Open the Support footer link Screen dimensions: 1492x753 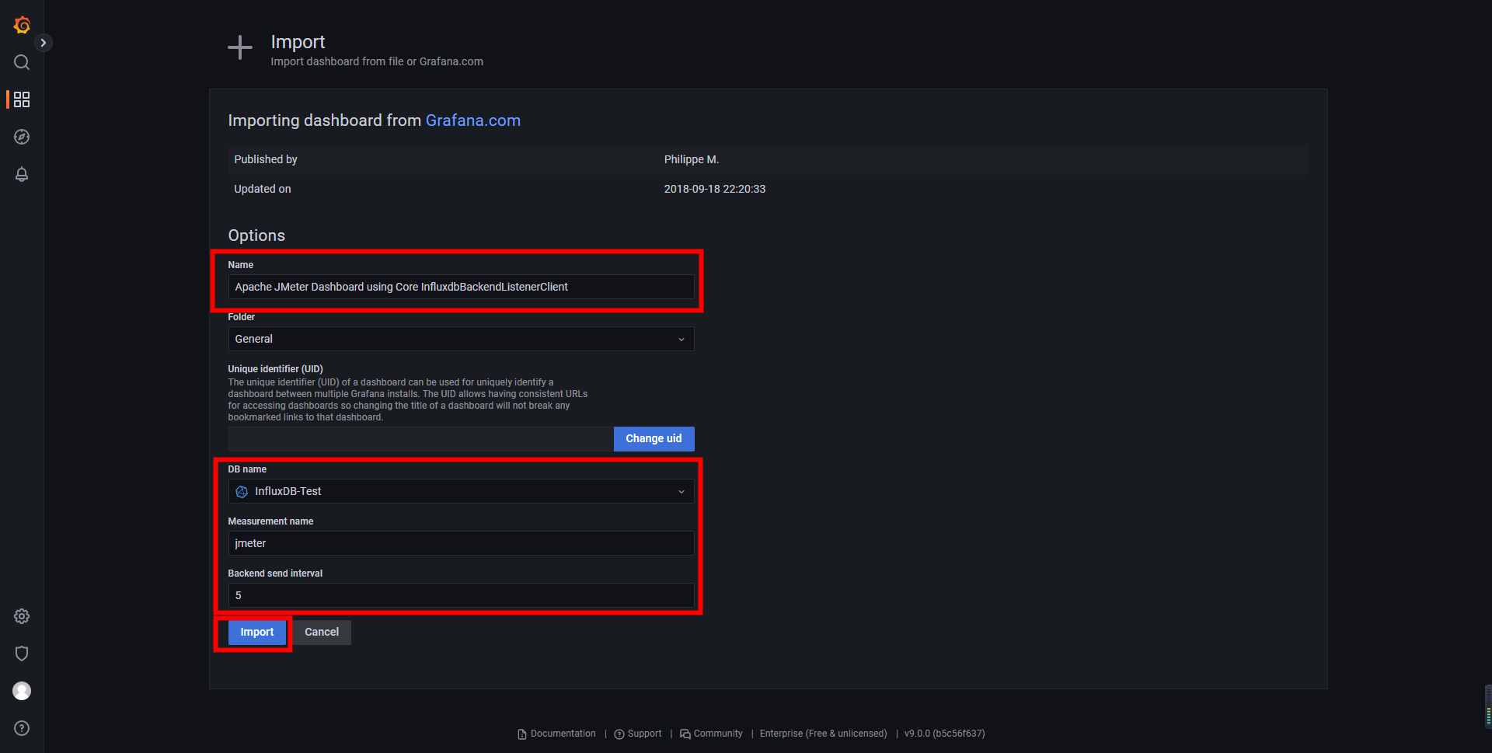point(638,734)
